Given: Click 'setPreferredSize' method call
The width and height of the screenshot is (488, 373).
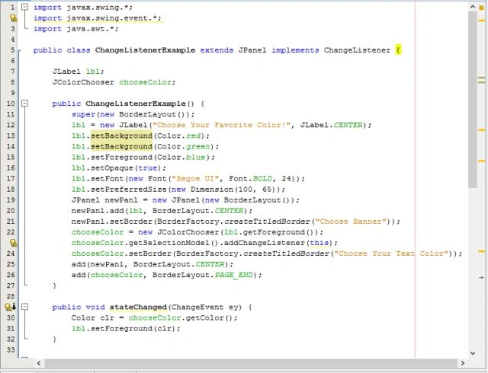Looking at the screenshot, I should pyautogui.click(x=129, y=190).
